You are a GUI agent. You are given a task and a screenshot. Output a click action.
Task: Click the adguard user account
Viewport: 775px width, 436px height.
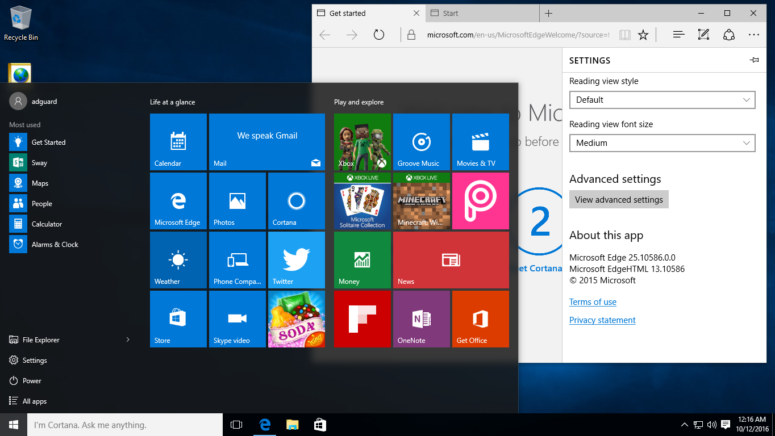(x=34, y=101)
